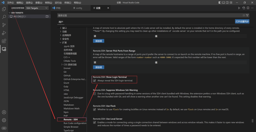Toggle bottom panel layout icon
The image size is (256, 132).
pos(223,3)
